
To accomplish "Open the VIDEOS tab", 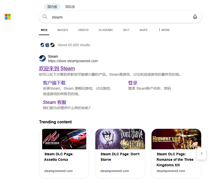I will 83,30.
